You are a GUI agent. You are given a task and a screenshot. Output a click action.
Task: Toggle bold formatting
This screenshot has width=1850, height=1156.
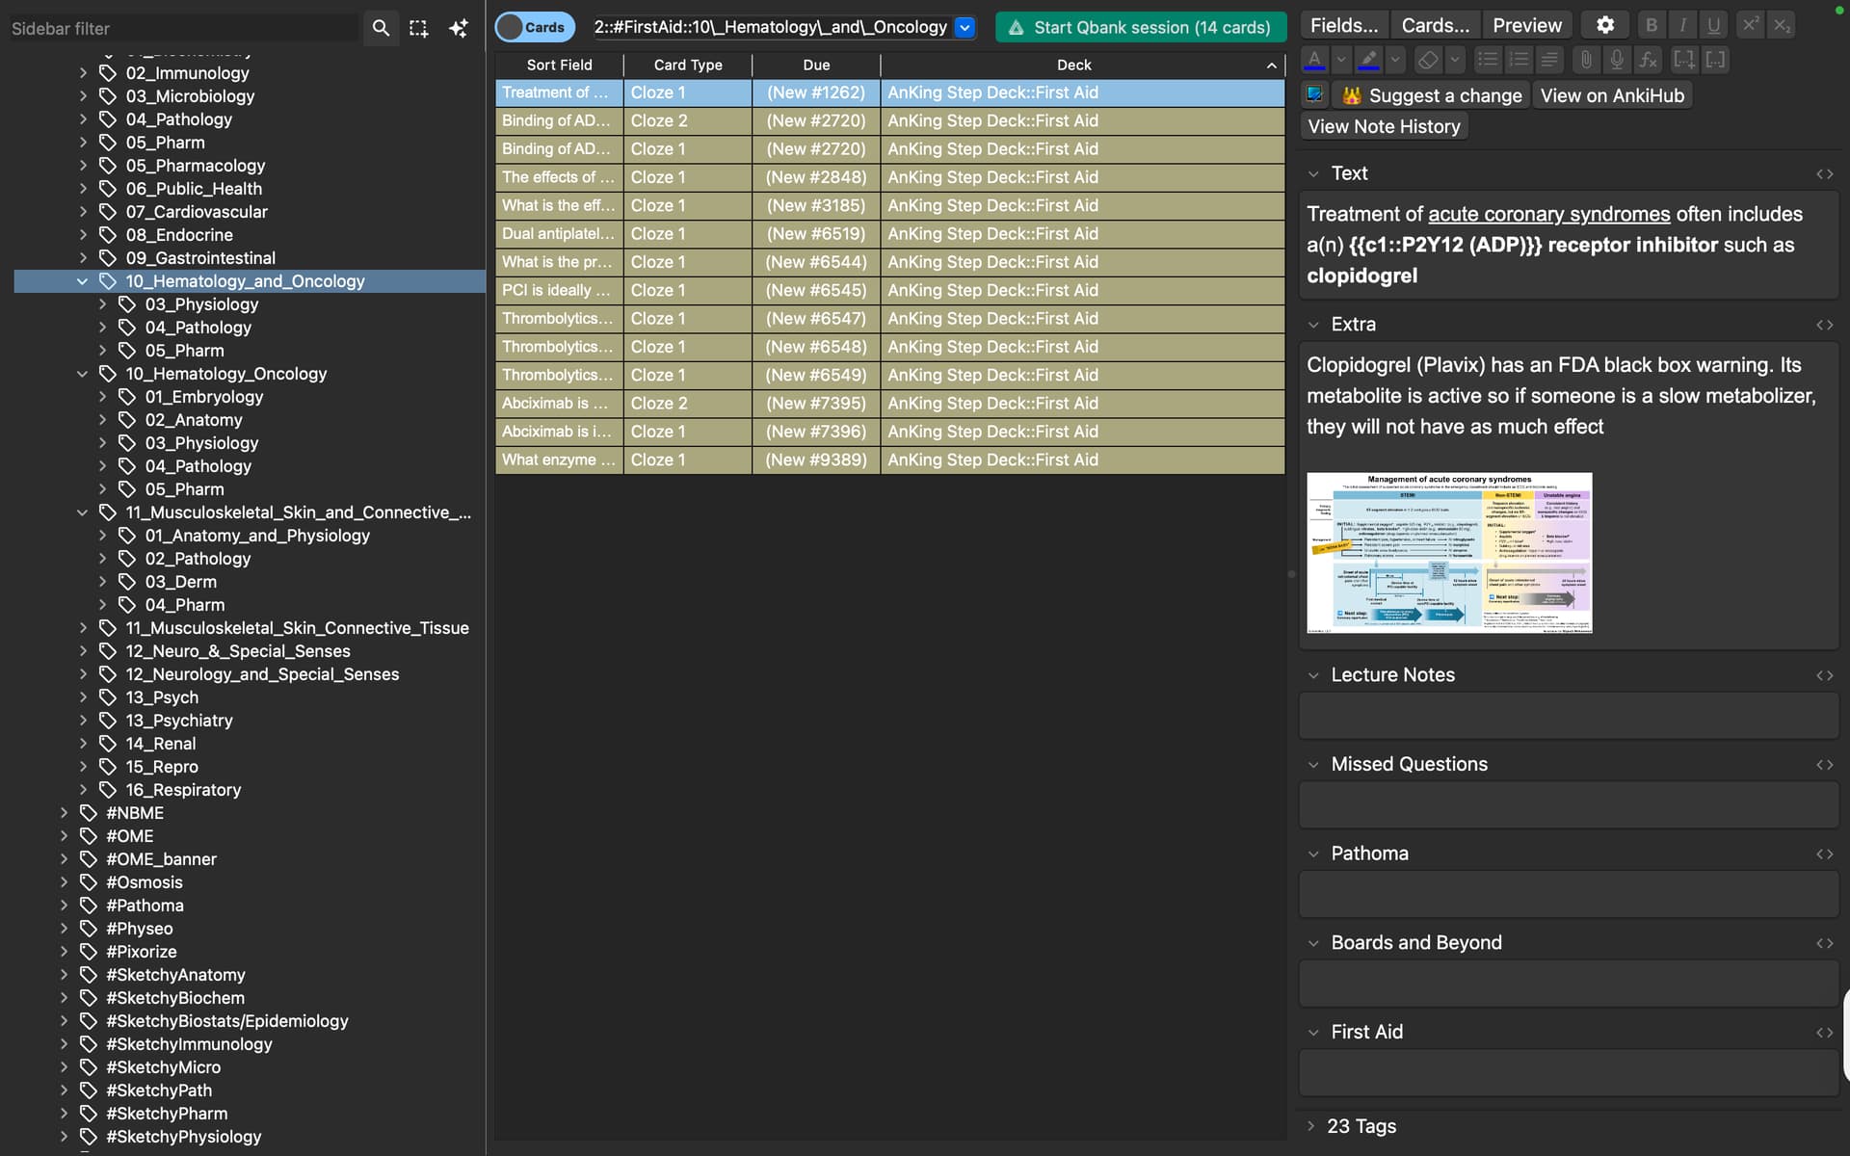coord(1652,25)
